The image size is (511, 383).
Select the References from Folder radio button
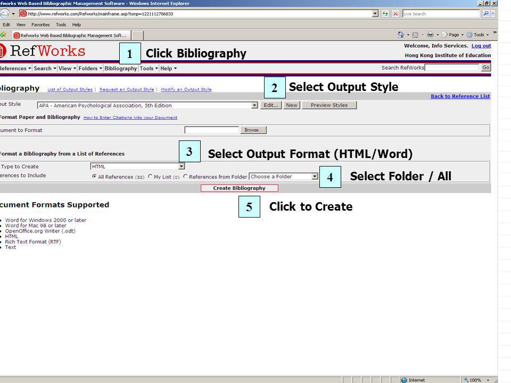pyautogui.click(x=185, y=177)
